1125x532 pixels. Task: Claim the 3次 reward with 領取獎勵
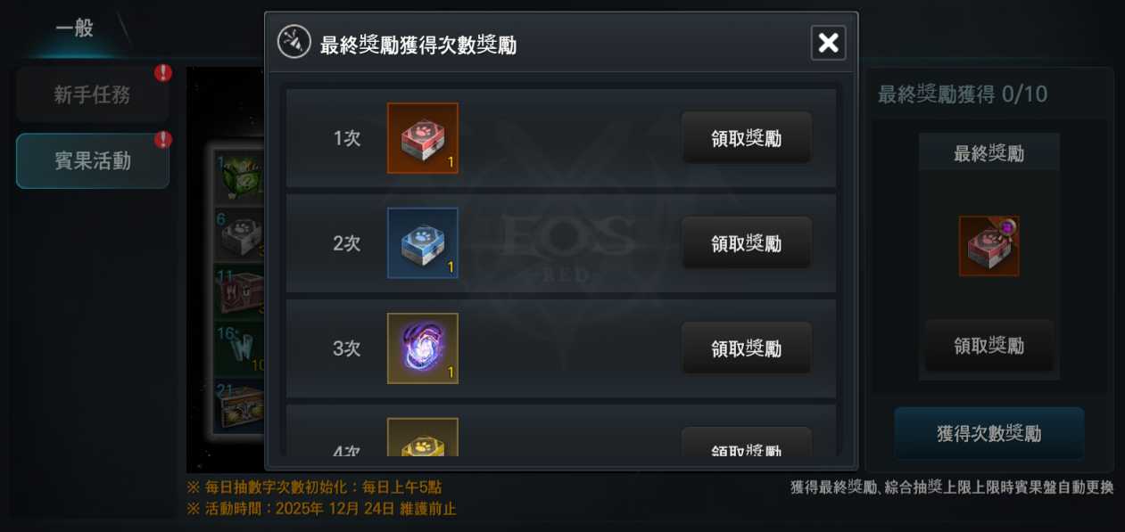click(747, 348)
